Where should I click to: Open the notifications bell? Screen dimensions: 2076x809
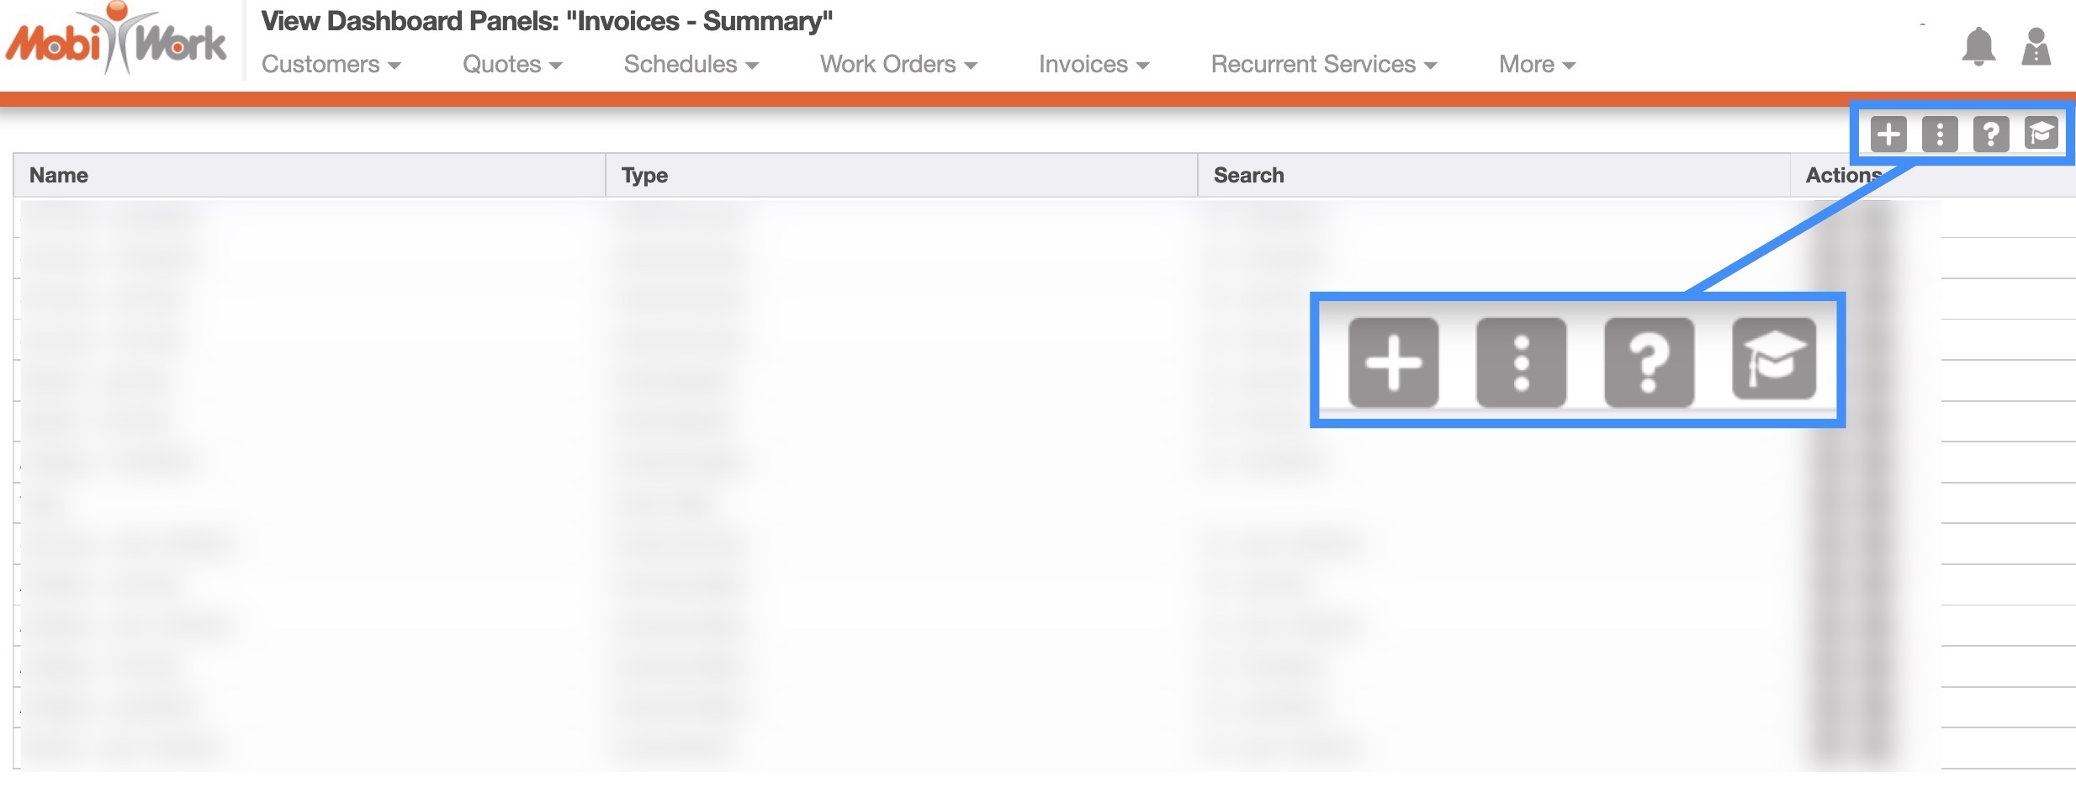pyautogui.click(x=1978, y=46)
